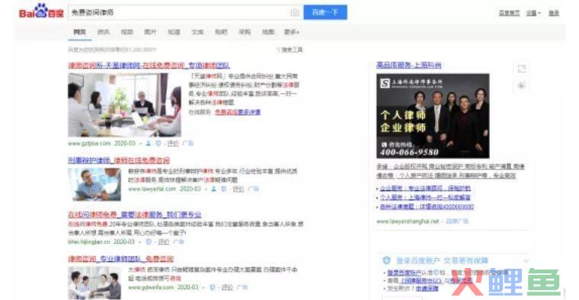This screenshot has height=300, width=579.
Task: Open third bullet link with 4000669580
Action: pyautogui.click(x=427, y=207)
